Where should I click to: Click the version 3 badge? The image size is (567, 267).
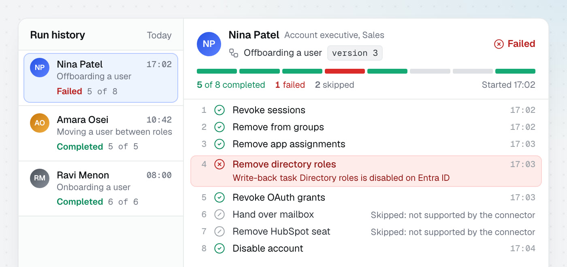355,53
